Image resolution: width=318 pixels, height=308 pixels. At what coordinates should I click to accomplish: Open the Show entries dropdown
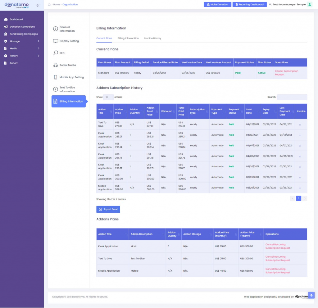[108, 97]
